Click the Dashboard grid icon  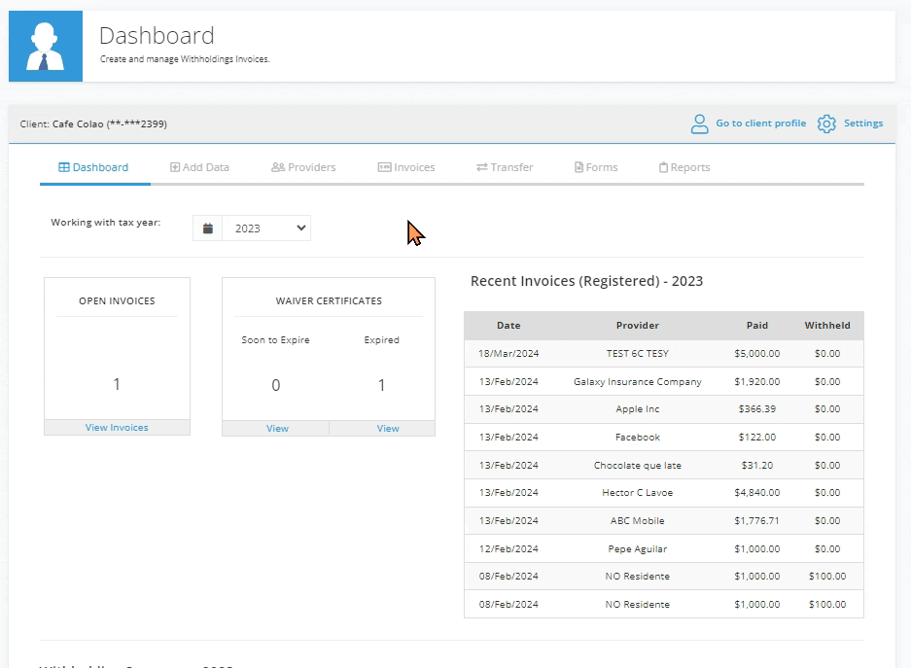point(62,166)
